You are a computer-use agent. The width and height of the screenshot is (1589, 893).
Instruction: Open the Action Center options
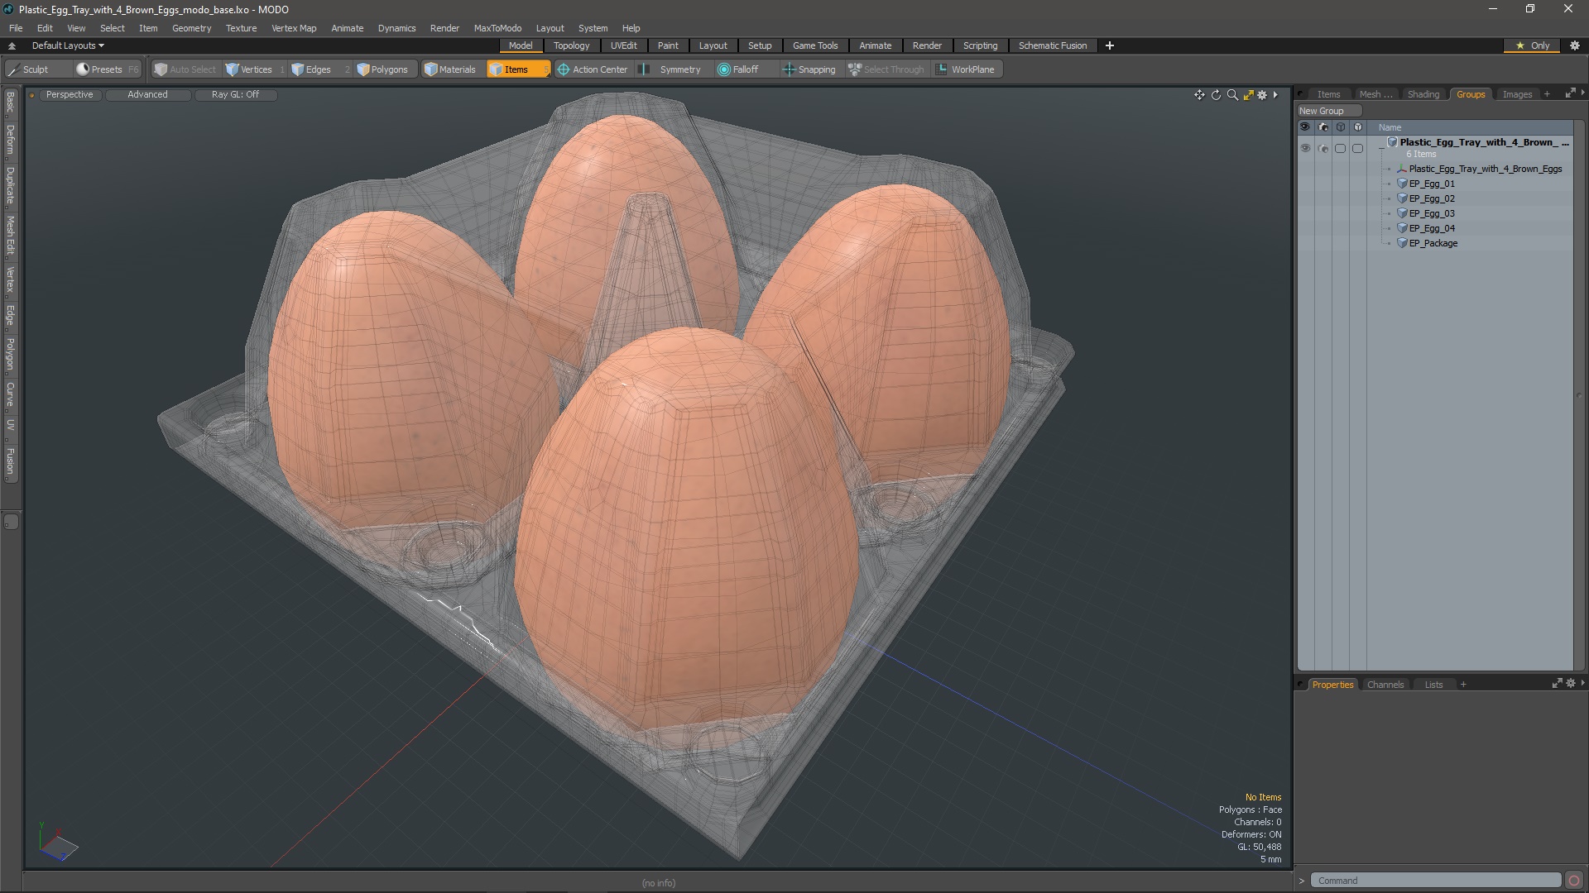[x=593, y=69]
